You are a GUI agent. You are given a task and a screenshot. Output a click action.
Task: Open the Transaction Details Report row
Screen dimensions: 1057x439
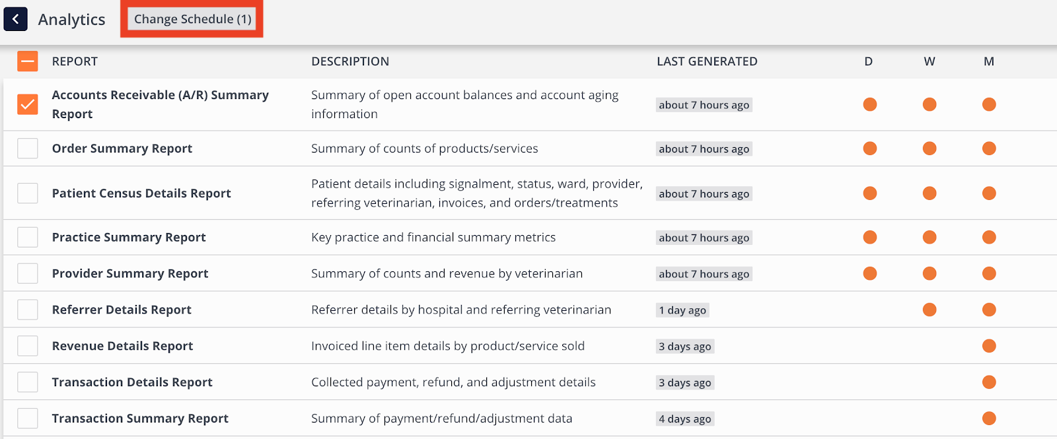132,382
